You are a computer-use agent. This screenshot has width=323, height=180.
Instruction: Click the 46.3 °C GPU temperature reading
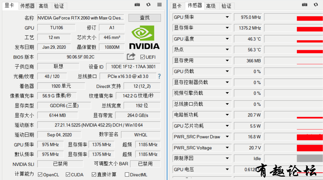[248, 39]
